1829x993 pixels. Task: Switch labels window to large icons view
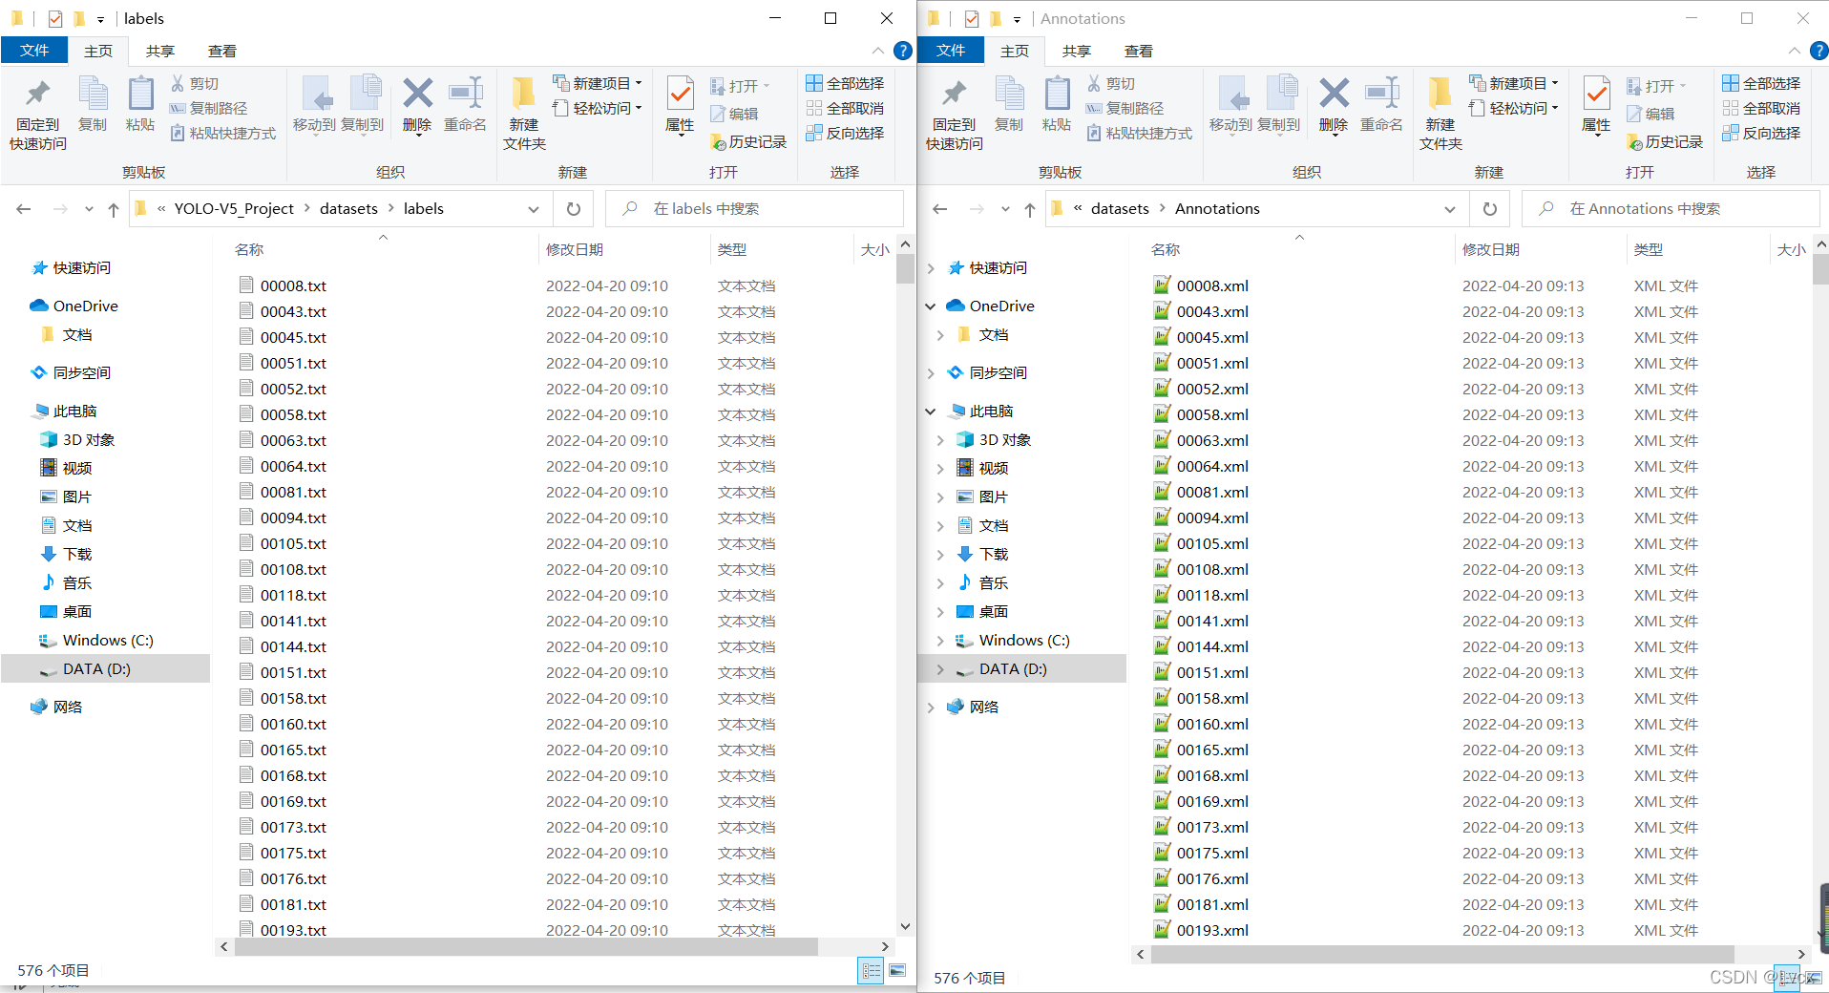click(x=897, y=971)
